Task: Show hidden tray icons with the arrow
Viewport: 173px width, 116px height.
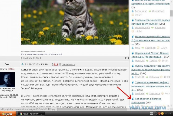Action: point(156,114)
